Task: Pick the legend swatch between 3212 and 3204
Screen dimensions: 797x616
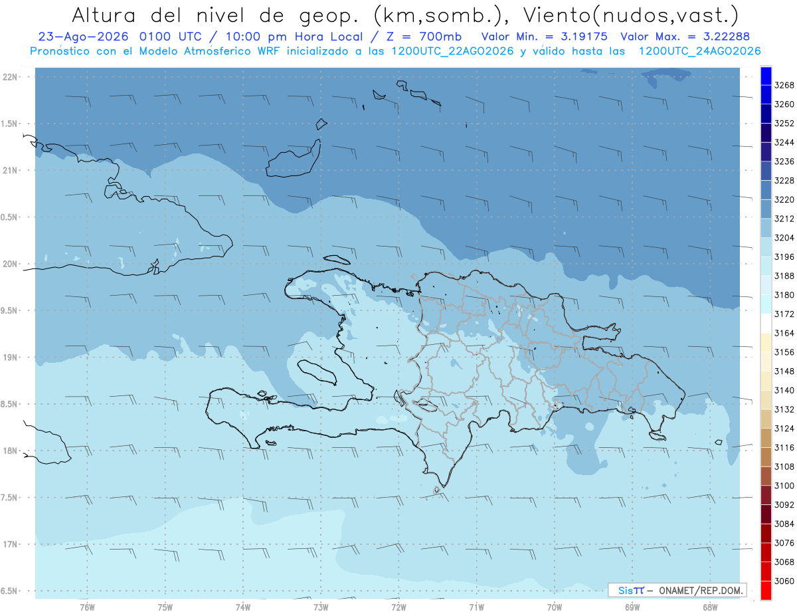Action: point(766,228)
